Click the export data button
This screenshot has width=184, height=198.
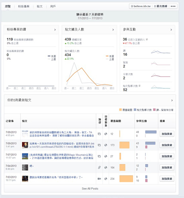[160, 6]
